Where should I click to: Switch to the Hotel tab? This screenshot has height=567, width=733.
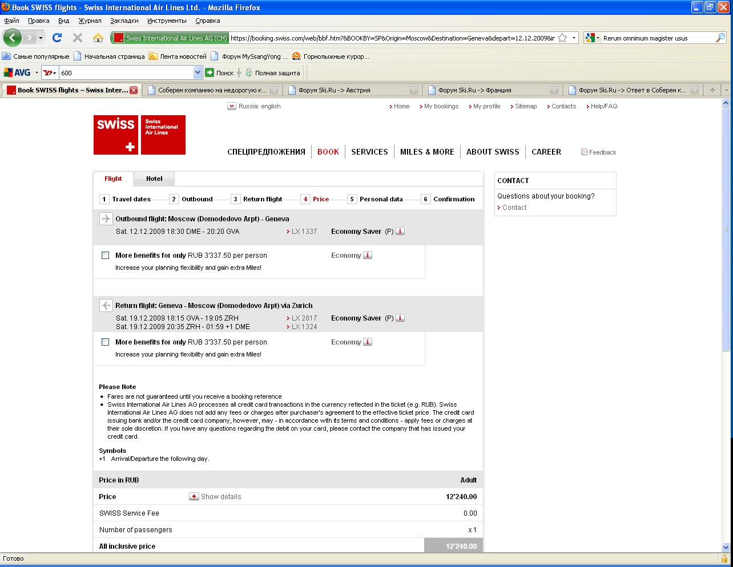click(154, 179)
